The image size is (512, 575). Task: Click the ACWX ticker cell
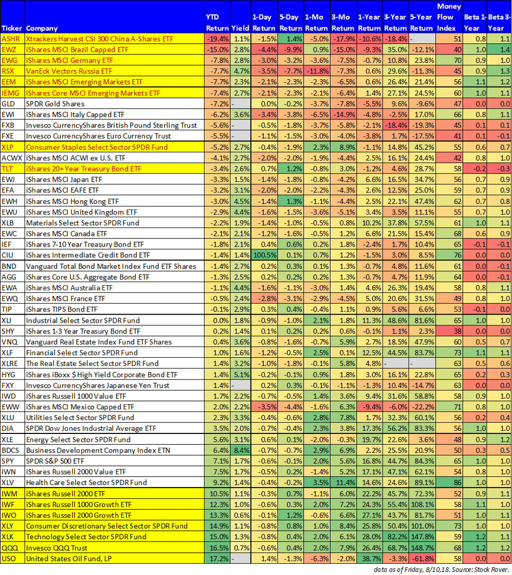pos(12,158)
